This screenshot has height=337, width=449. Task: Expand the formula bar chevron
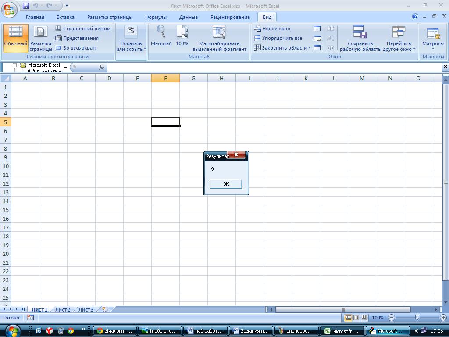click(445, 67)
